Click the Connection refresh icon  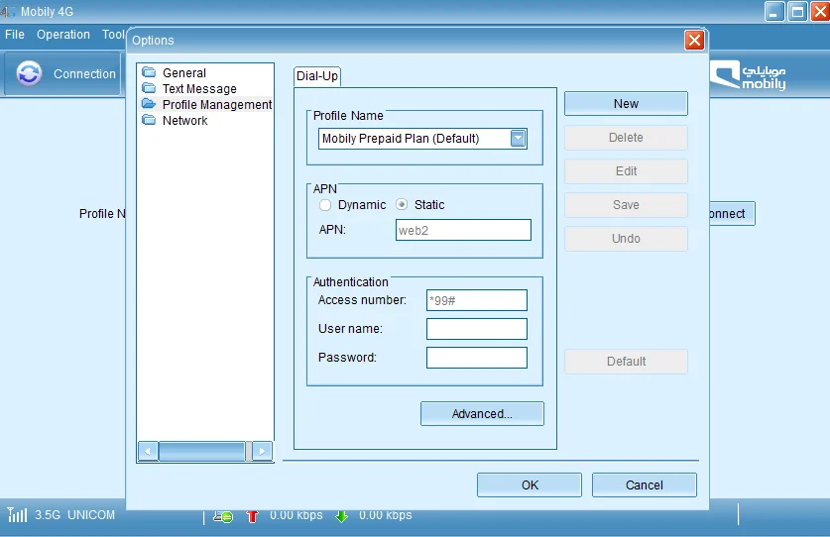(29, 73)
